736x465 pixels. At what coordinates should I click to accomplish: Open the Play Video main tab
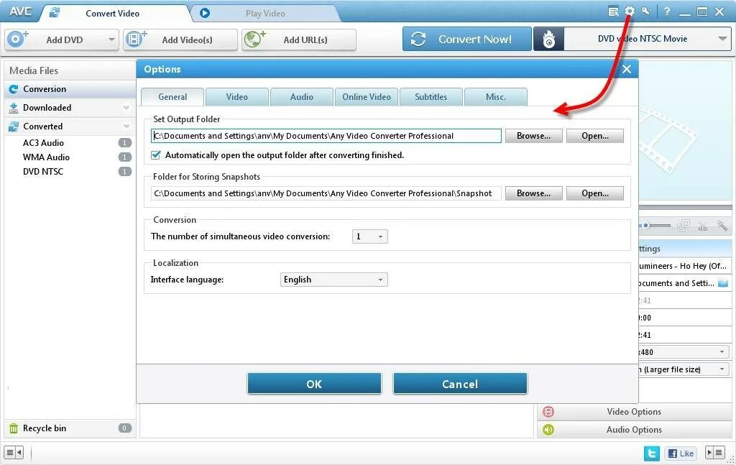click(265, 13)
